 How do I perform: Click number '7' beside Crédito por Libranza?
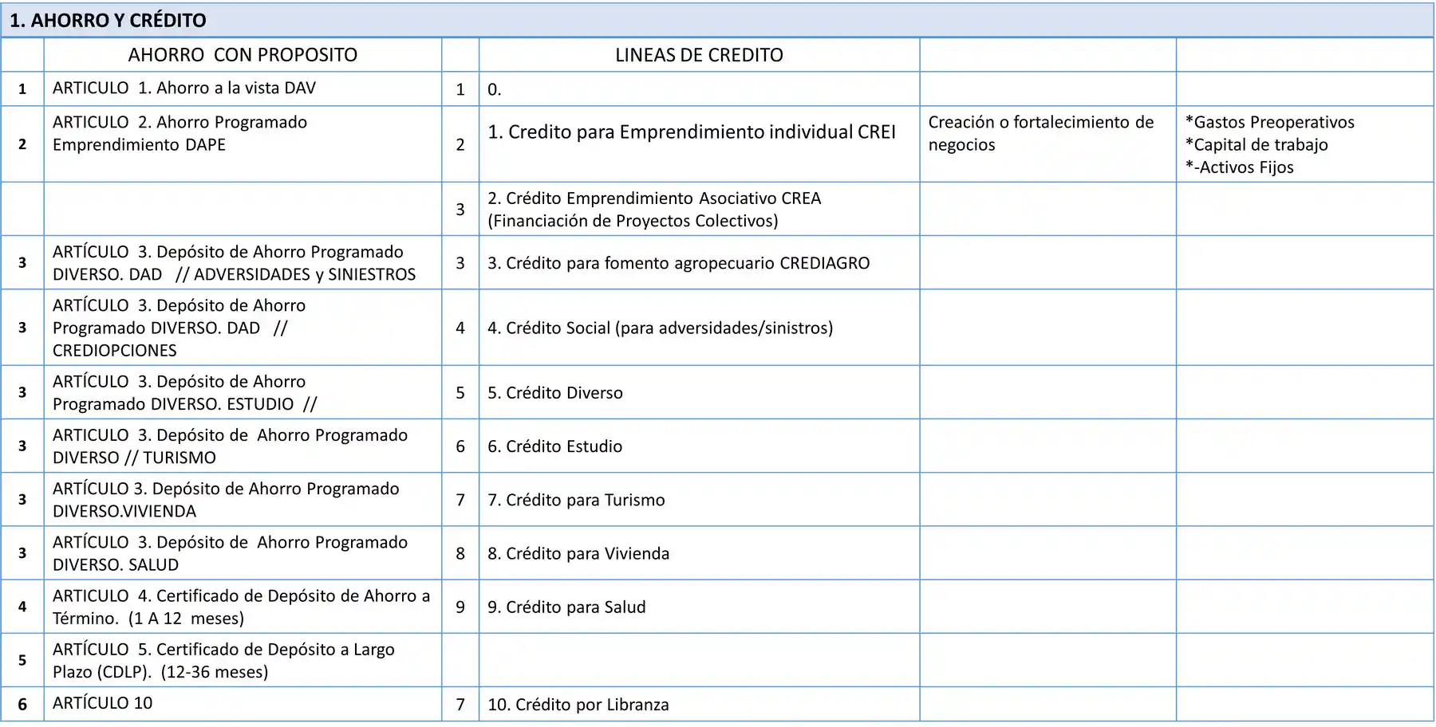tap(460, 704)
